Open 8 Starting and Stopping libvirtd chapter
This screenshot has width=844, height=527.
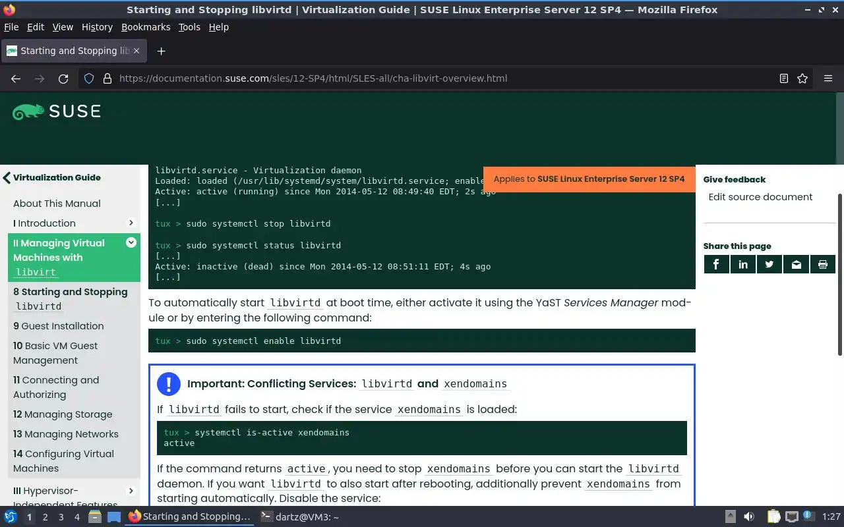[71, 299]
